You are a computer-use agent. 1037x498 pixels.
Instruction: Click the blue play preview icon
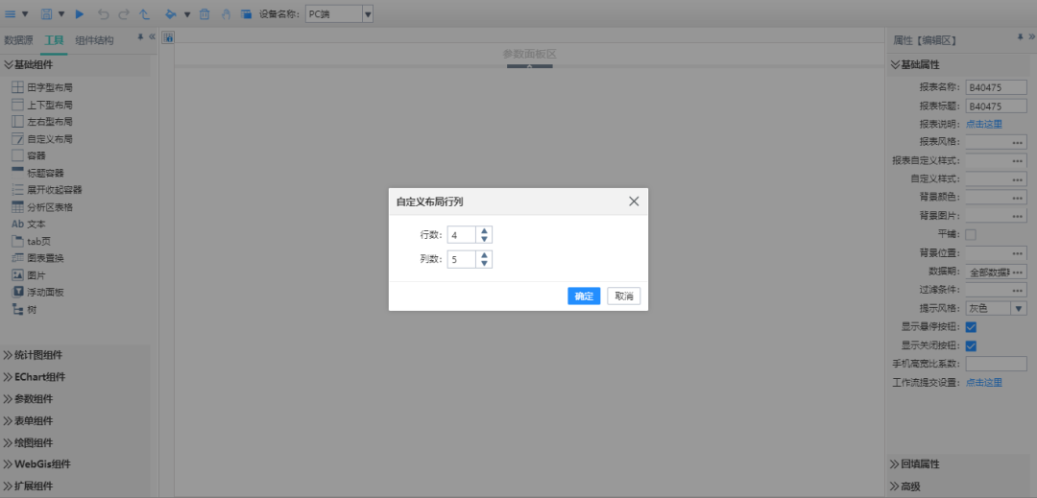[x=80, y=14]
